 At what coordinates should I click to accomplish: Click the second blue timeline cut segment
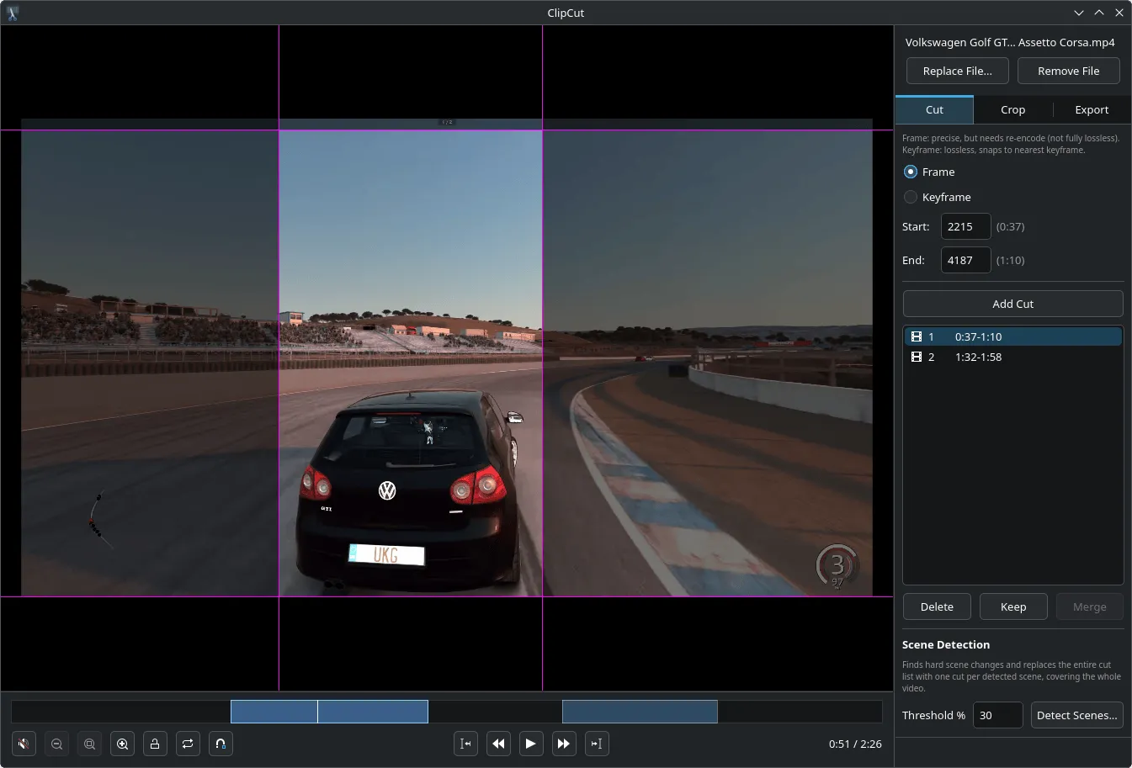tap(640, 712)
